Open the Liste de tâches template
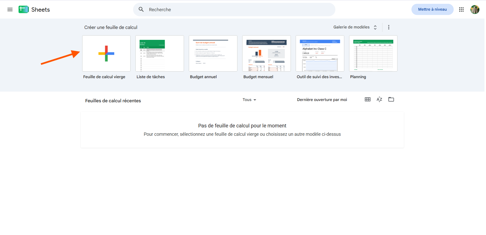 click(160, 53)
